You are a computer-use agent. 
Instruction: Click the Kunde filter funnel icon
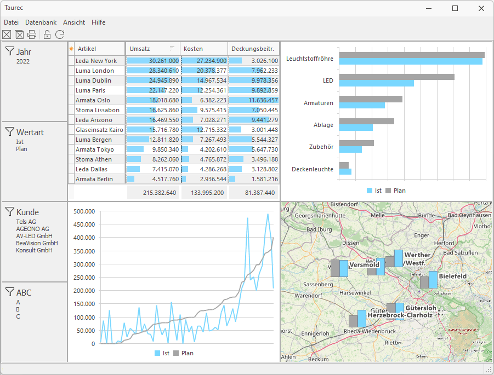tap(10, 212)
